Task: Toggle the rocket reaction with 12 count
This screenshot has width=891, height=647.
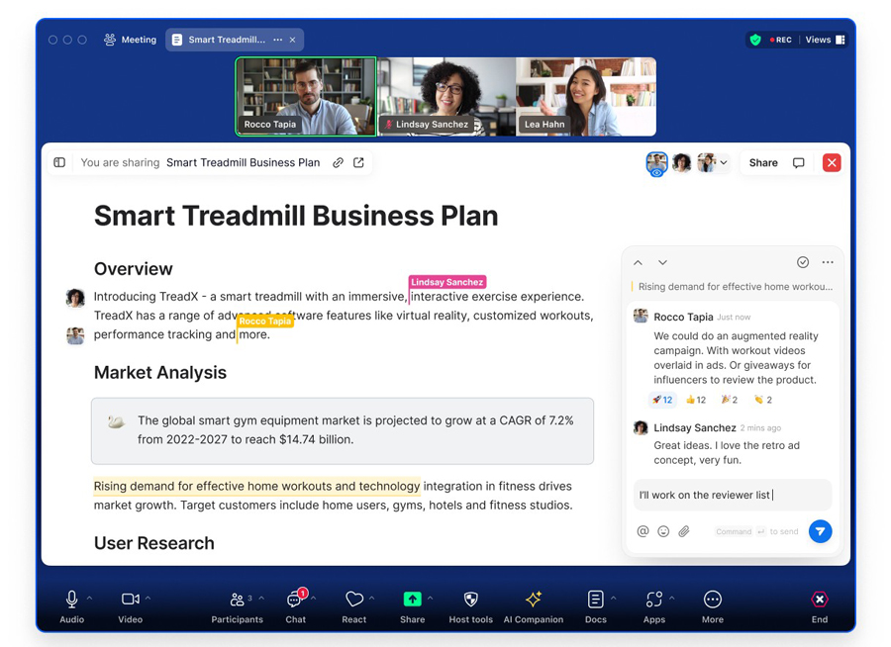Action: click(x=662, y=400)
